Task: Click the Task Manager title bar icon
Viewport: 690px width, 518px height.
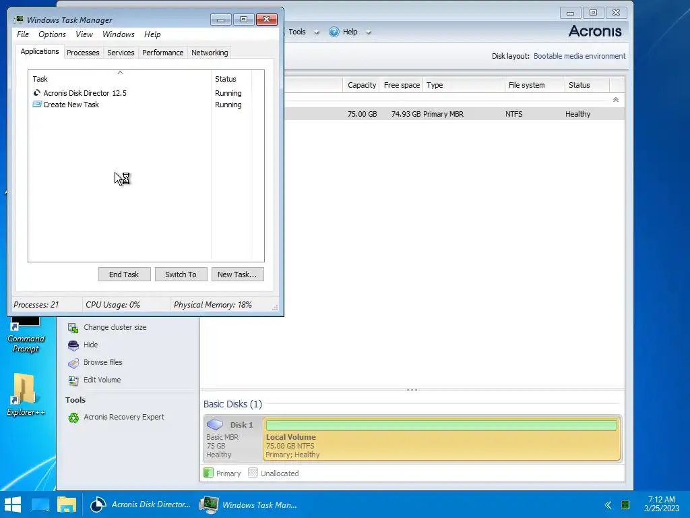Action: [x=19, y=20]
